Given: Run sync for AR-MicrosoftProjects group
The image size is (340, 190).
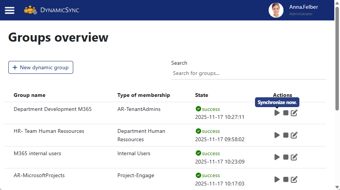Looking at the screenshot, I should [277, 179].
